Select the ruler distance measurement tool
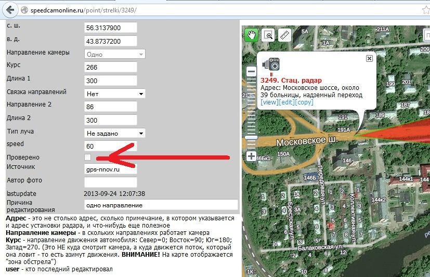 coord(284,35)
